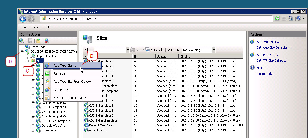Image resolution: width=308 pixels, height=138 pixels.
Task: Open the Filter field dropdown arrow
Action: click(128, 50)
